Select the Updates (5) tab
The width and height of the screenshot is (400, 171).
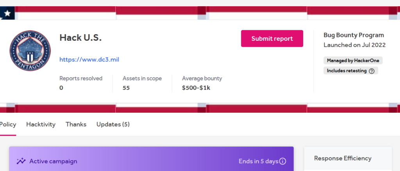[x=113, y=124]
